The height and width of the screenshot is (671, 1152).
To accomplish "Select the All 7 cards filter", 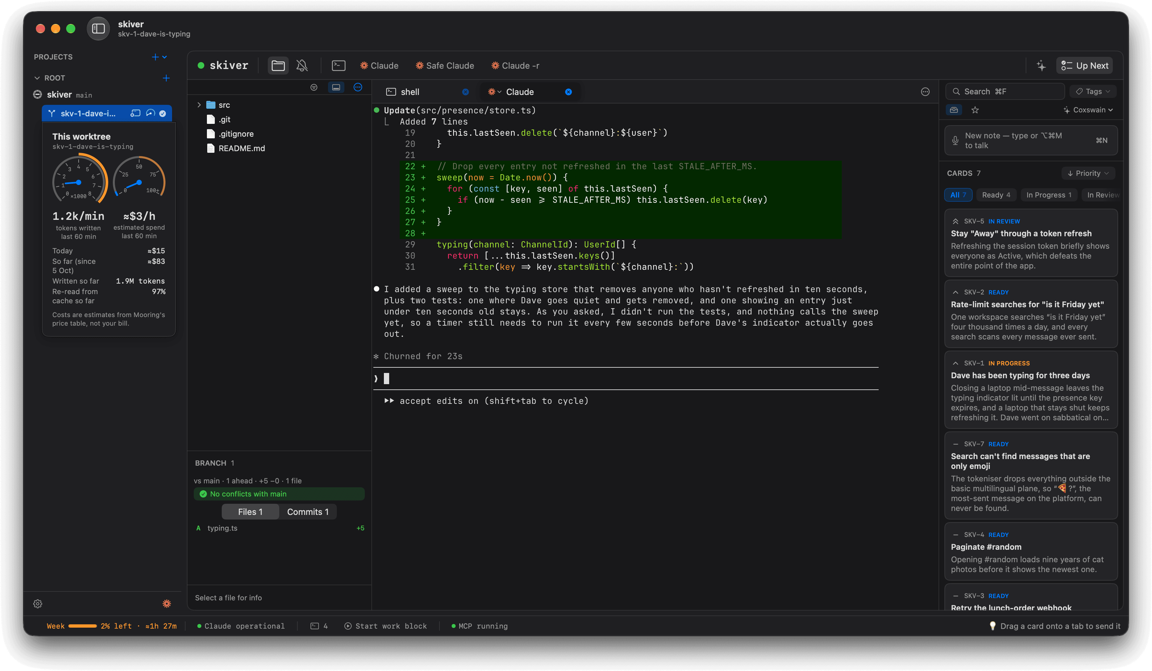I will point(958,195).
